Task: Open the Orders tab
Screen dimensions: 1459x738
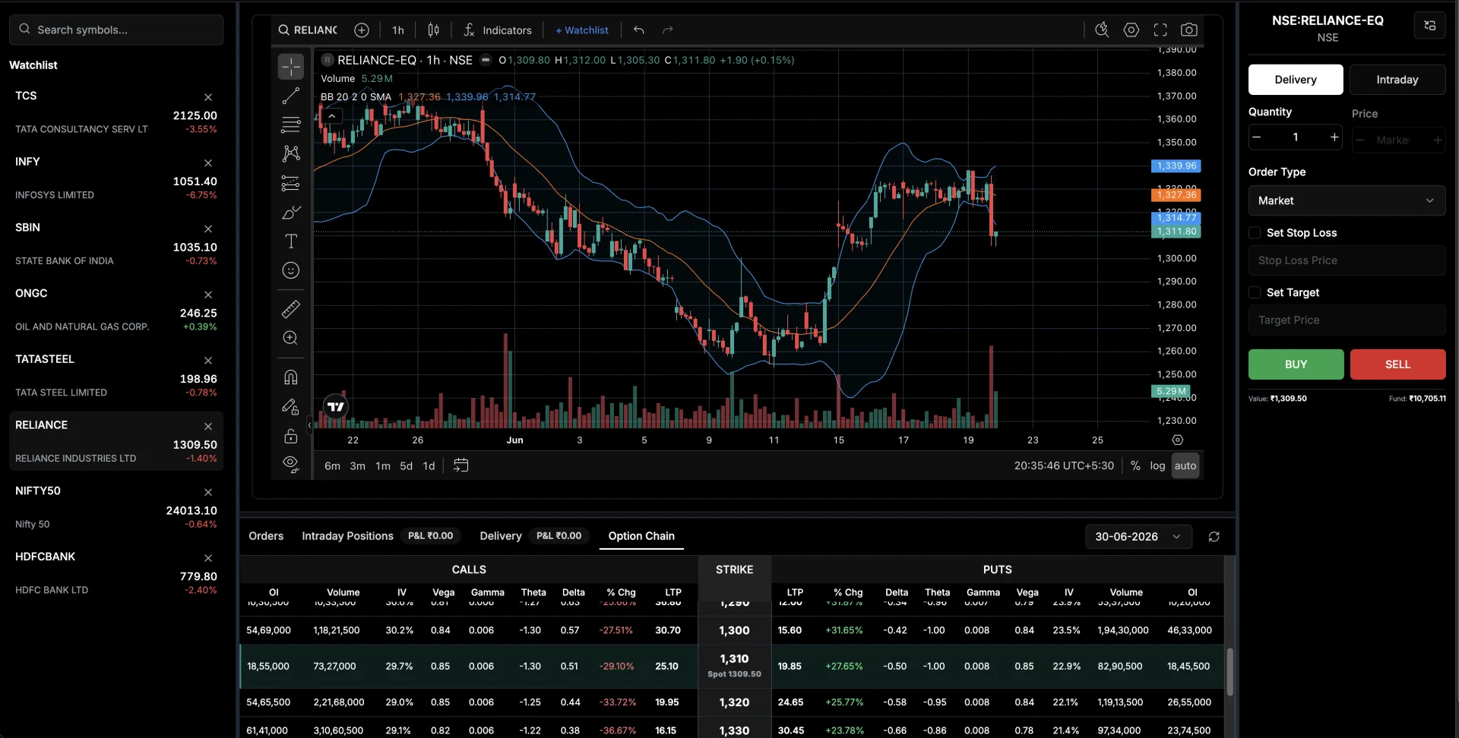Action: (266, 536)
